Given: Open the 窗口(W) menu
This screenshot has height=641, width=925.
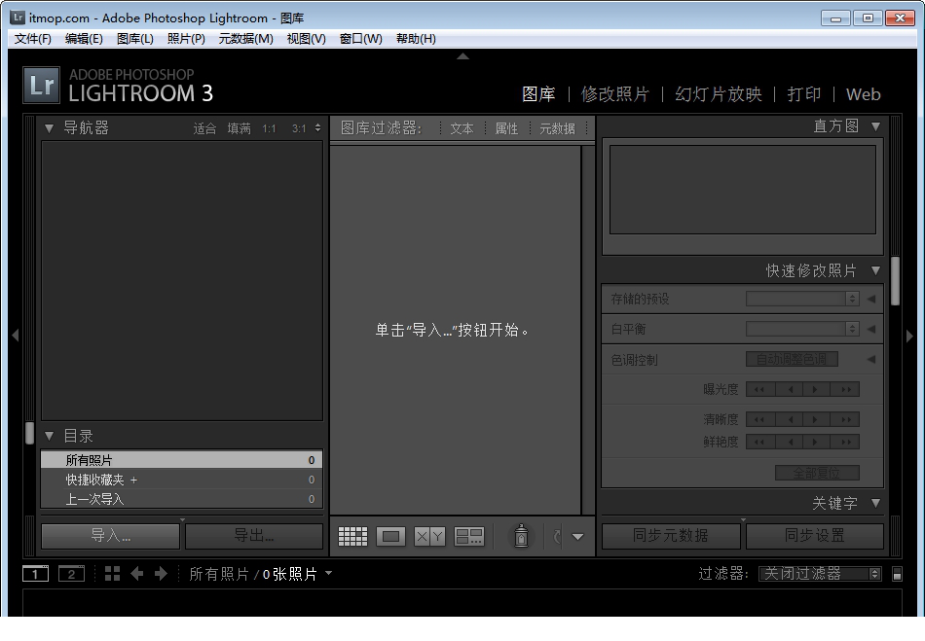Looking at the screenshot, I should (361, 39).
